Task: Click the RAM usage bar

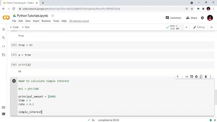Action: [x=180, y=26]
